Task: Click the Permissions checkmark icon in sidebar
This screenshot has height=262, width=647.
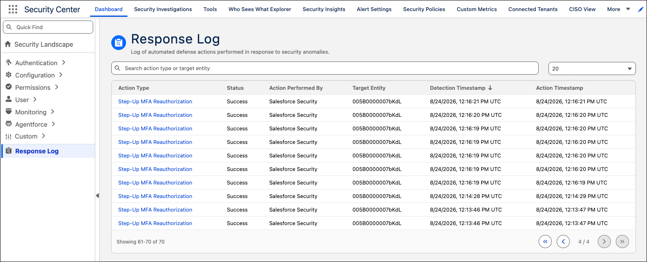Action: click(x=9, y=87)
